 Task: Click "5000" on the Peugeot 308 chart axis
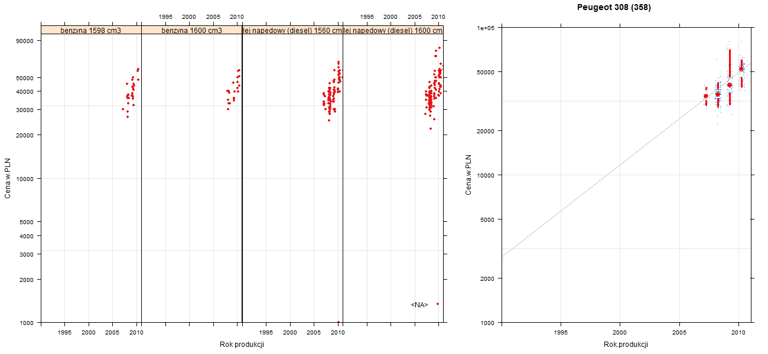(x=488, y=219)
